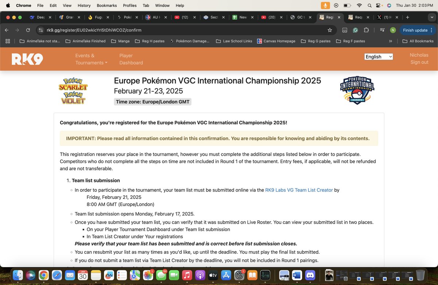This screenshot has width=438, height=285.
Task: Open the Grammarly extension icon
Action: click(x=356, y=30)
